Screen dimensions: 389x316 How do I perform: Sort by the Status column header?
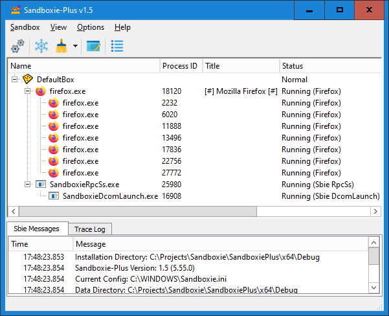tap(331, 66)
